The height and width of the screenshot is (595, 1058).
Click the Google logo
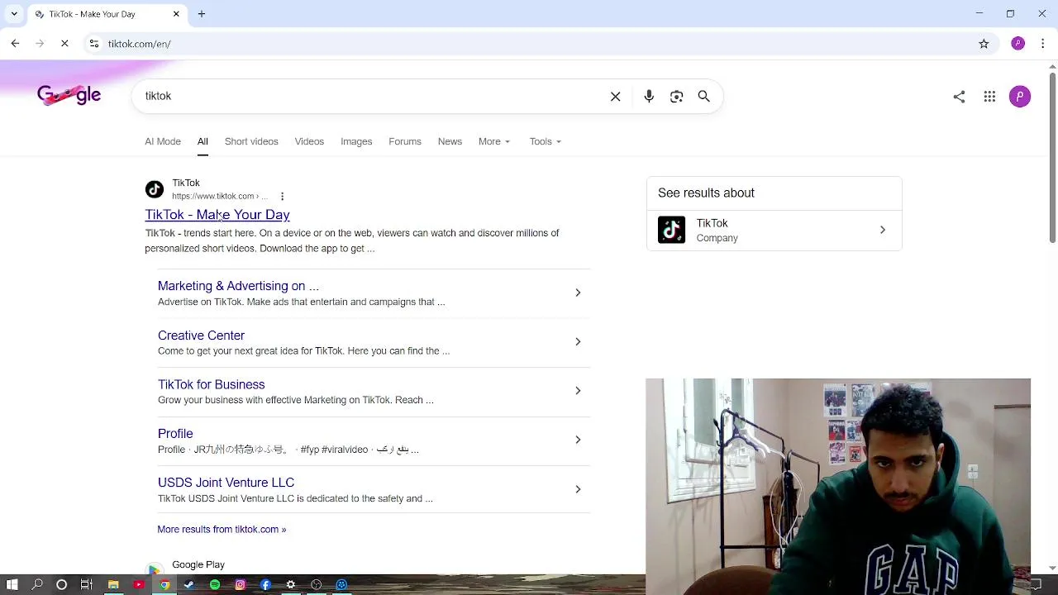69,96
